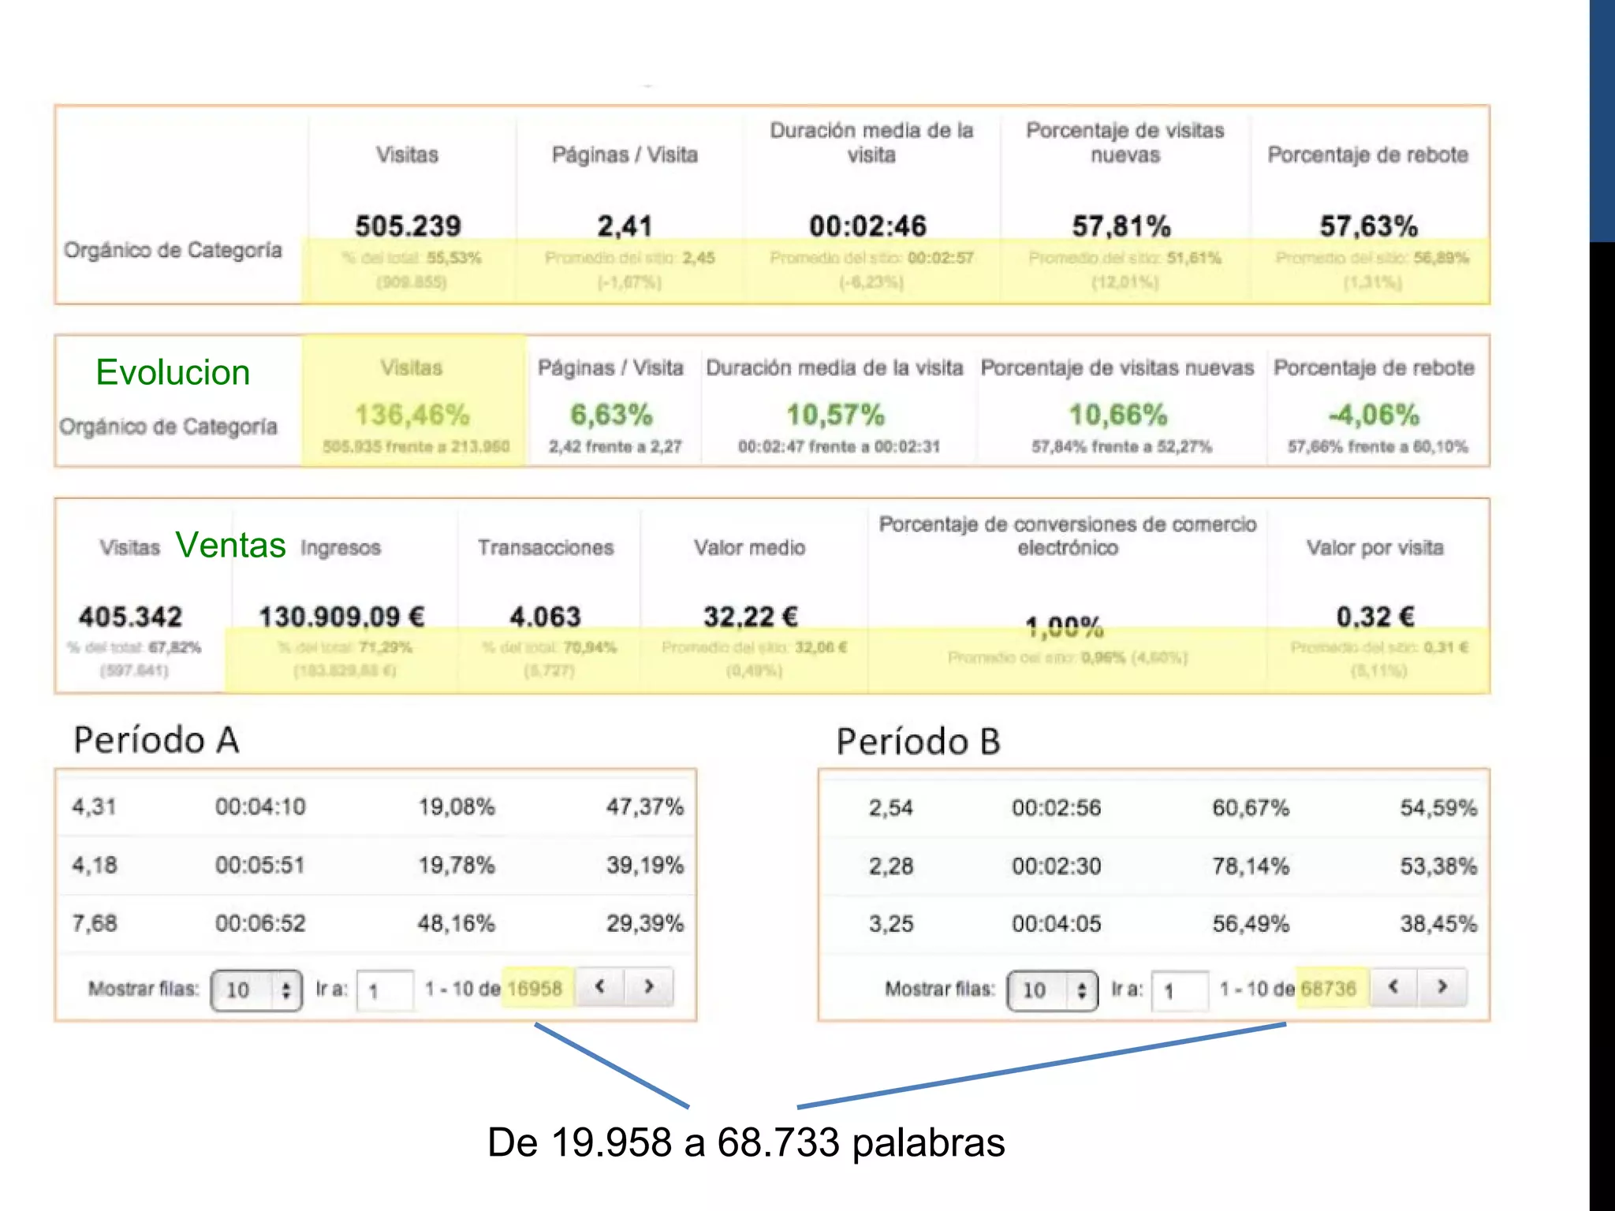This screenshot has height=1211, width=1615.
Task: Select the 57,81% new visits value
Action: (x=1121, y=226)
